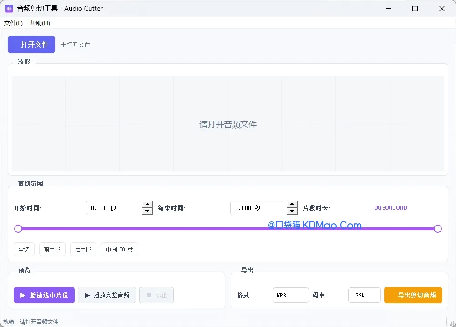Click the 码率 label
Image resolution: width=456 pixels, height=327 pixels.
320,295
